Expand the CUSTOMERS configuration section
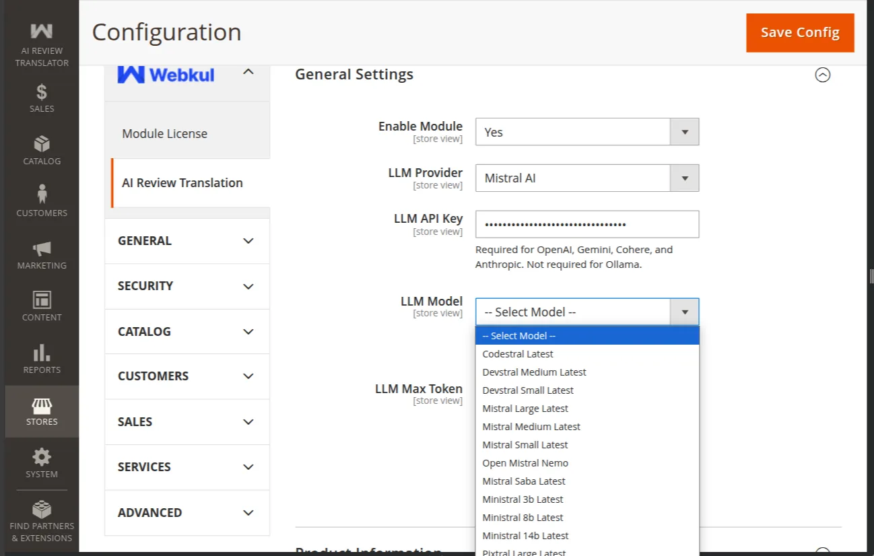874x556 pixels. pos(187,376)
